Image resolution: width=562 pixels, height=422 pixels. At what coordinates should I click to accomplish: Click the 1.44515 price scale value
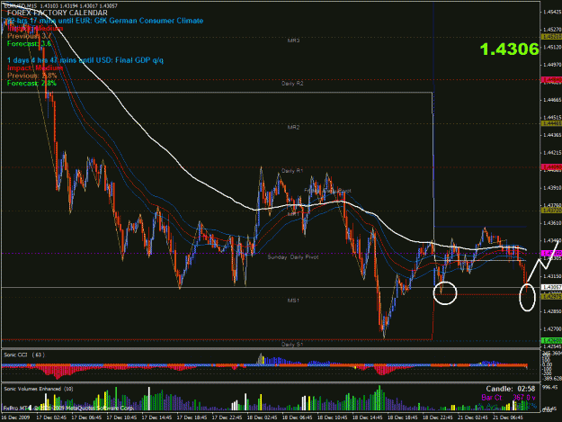tap(552, 117)
